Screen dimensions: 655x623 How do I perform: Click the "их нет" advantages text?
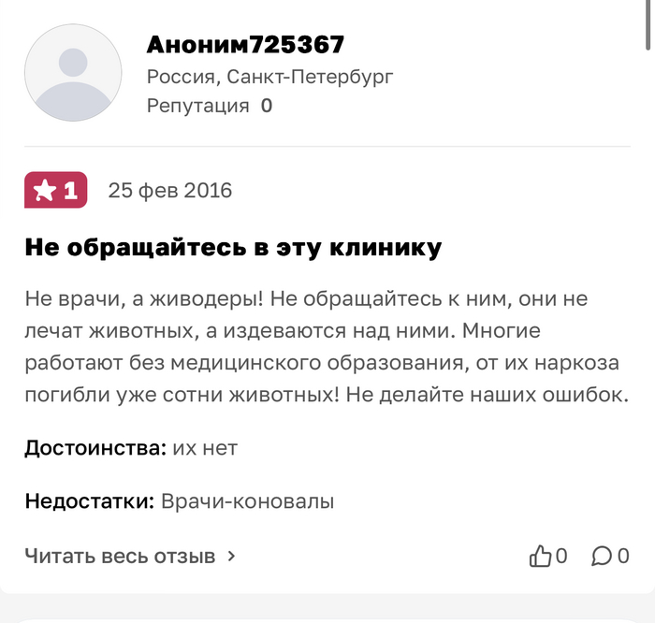coord(205,448)
